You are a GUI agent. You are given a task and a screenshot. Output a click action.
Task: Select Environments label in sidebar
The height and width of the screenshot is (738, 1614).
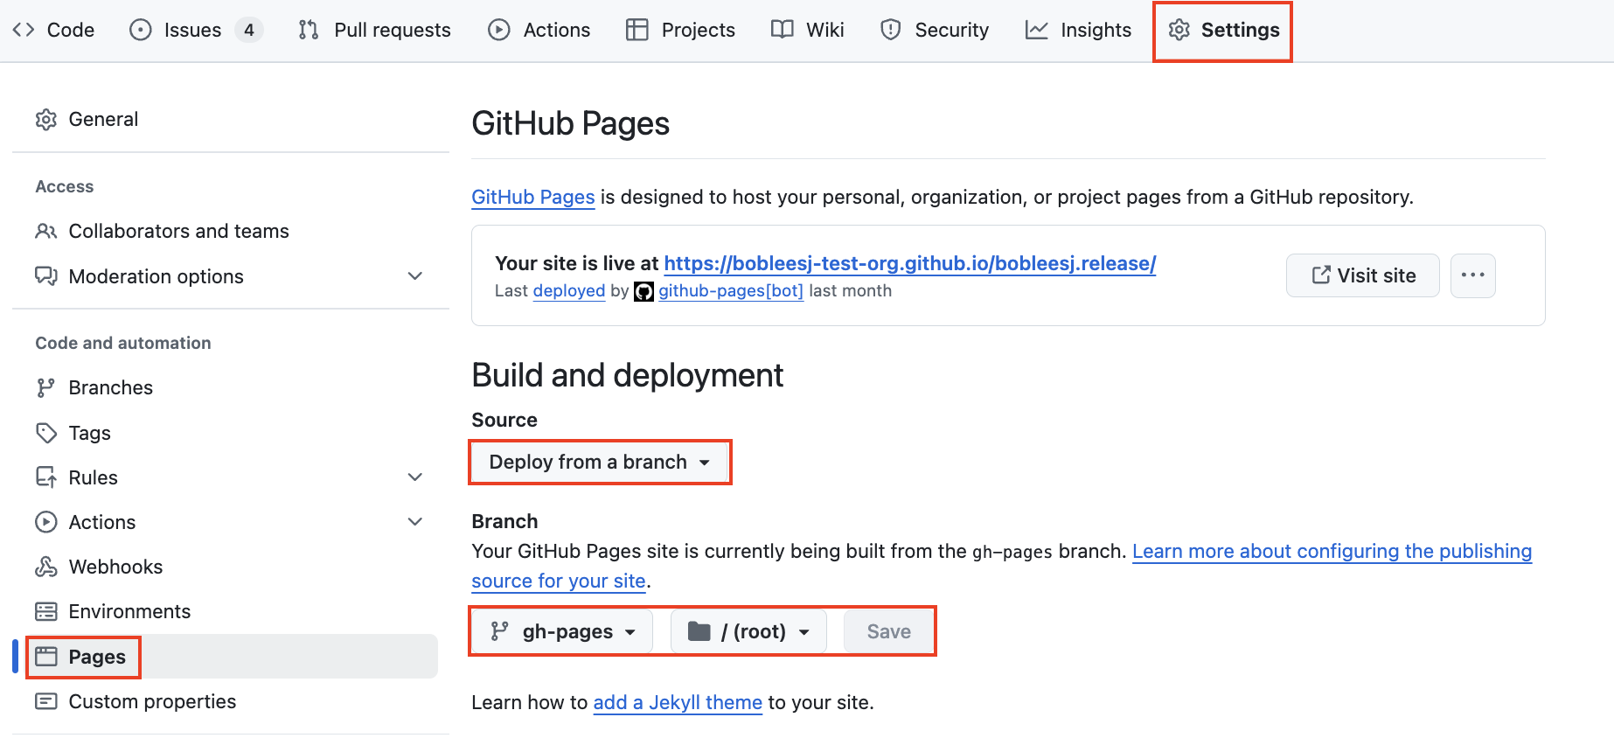(x=129, y=611)
